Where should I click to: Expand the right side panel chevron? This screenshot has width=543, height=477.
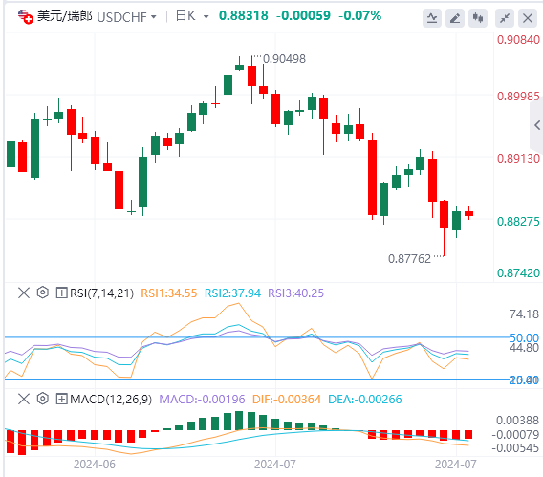pyautogui.click(x=537, y=125)
